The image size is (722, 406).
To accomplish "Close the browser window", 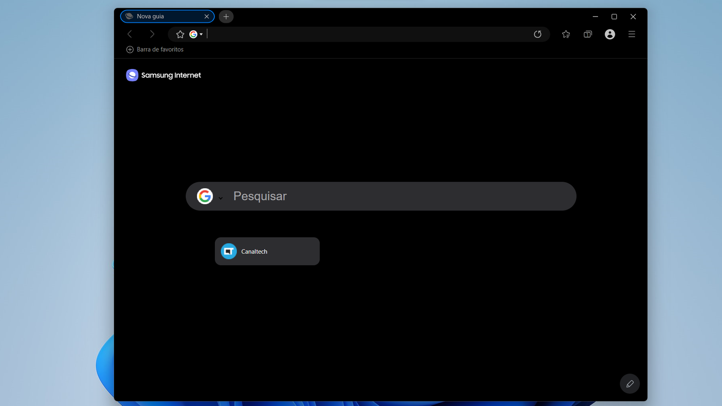I will (633, 17).
